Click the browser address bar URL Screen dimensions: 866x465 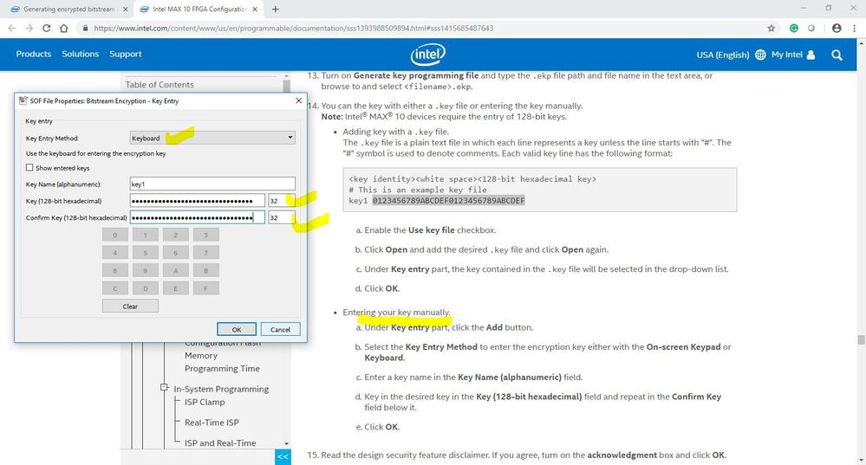(x=293, y=28)
